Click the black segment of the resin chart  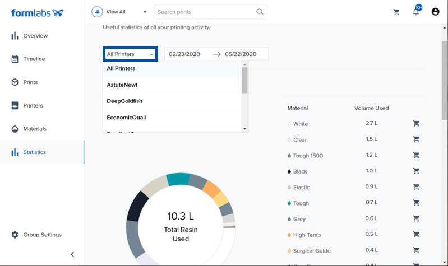click(137, 207)
